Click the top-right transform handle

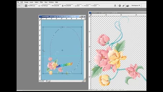tap(81, 27)
